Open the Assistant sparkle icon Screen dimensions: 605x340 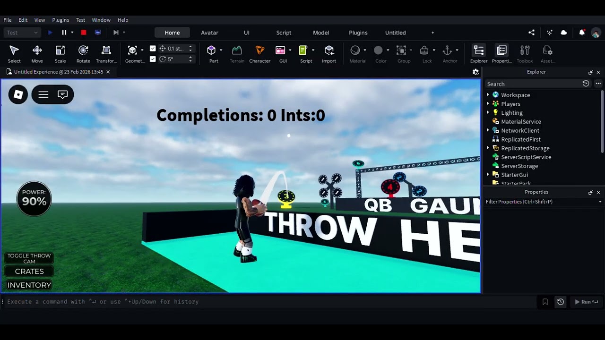tap(549, 33)
